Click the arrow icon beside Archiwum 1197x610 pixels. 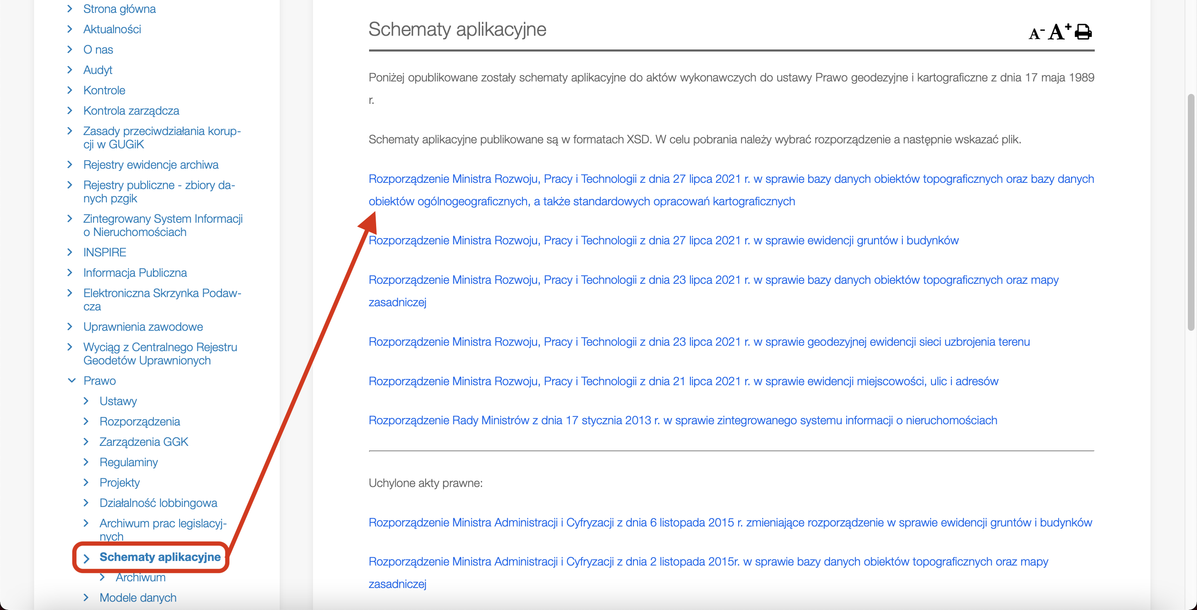coord(102,577)
